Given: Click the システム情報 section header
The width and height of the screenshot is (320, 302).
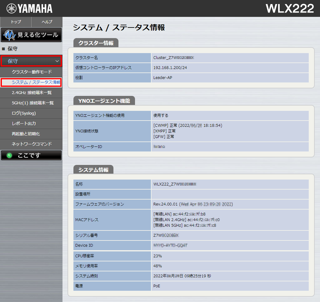Looking at the screenshot, I should [93, 170].
